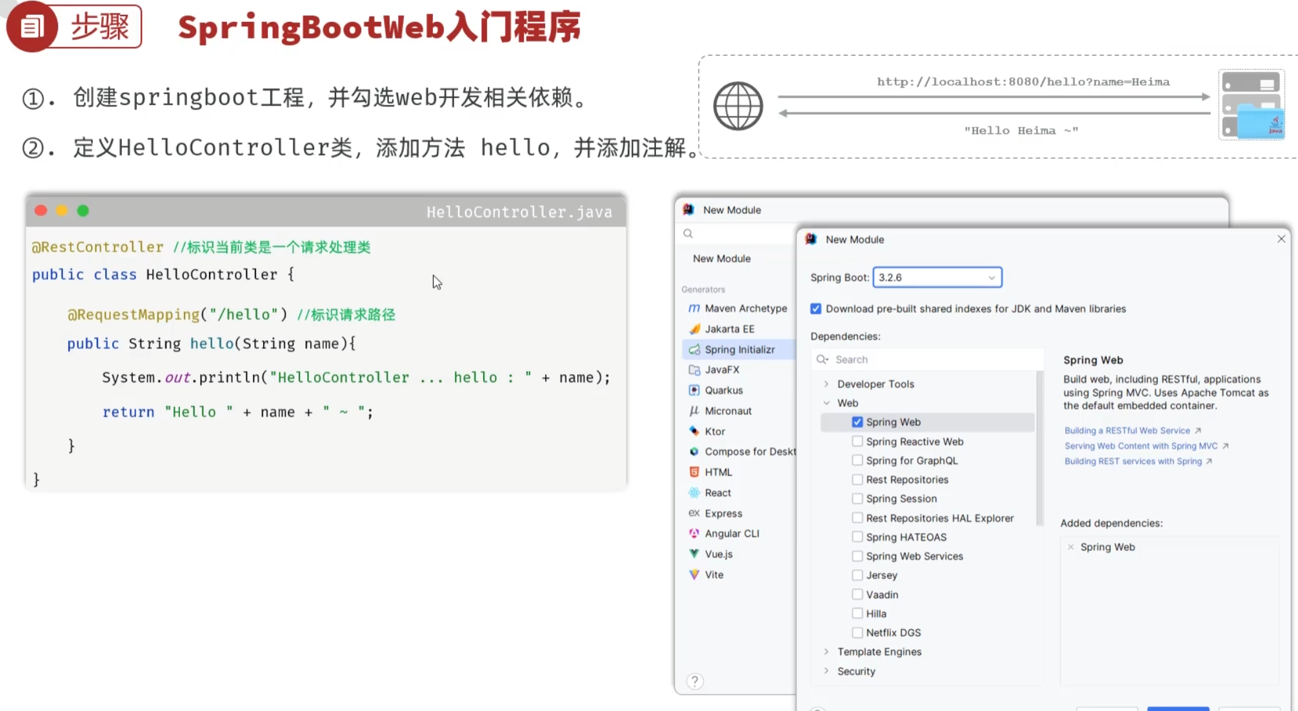Click the help icon in the dialog
The image size is (1298, 711).
694,681
